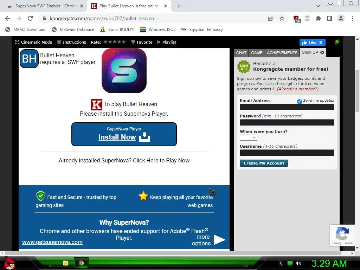This screenshot has height=270, width=360.
Task: Open Chrome profile avatar
Action: coord(341,18)
